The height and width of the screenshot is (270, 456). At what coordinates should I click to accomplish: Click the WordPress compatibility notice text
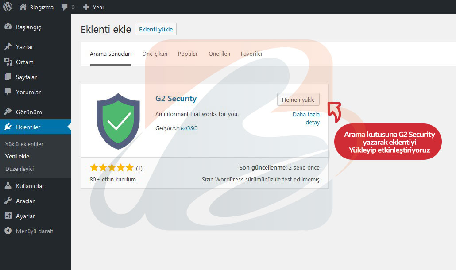tap(261, 180)
